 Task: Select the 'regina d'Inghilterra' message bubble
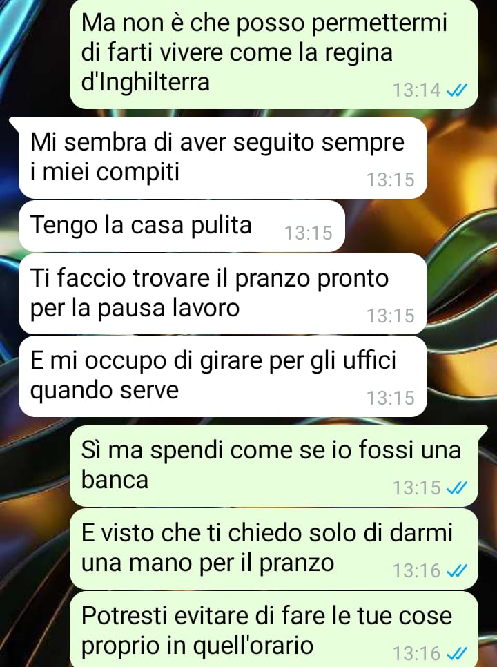coord(274,54)
